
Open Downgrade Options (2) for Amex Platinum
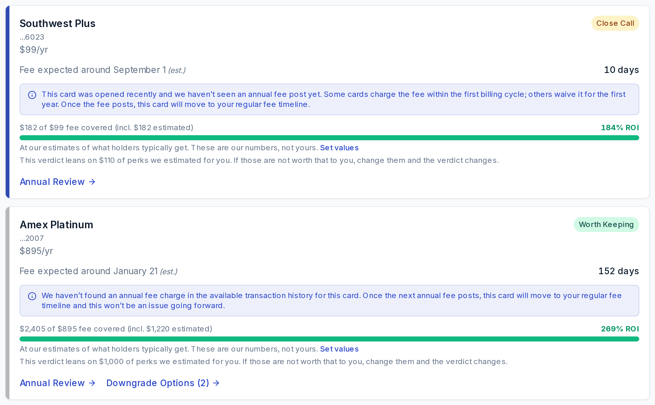pos(163,383)
